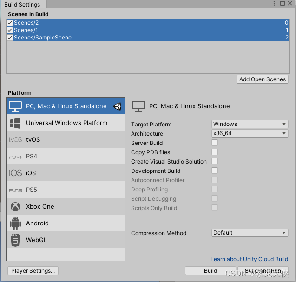This screenshot has height=282, width=296.
Task: Click the WebGL HTML5 icon
Action: (15, 240)
